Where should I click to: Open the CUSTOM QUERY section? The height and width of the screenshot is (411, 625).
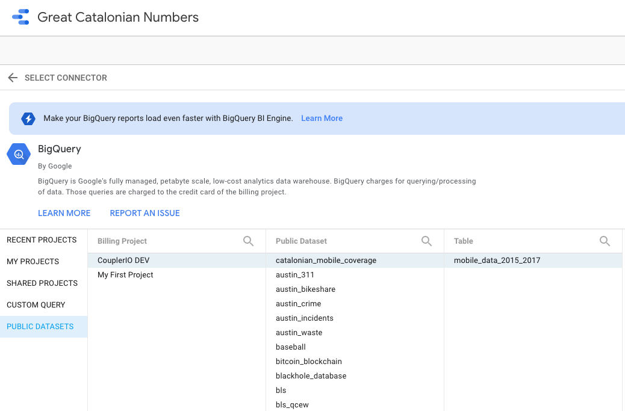(36, 304)
